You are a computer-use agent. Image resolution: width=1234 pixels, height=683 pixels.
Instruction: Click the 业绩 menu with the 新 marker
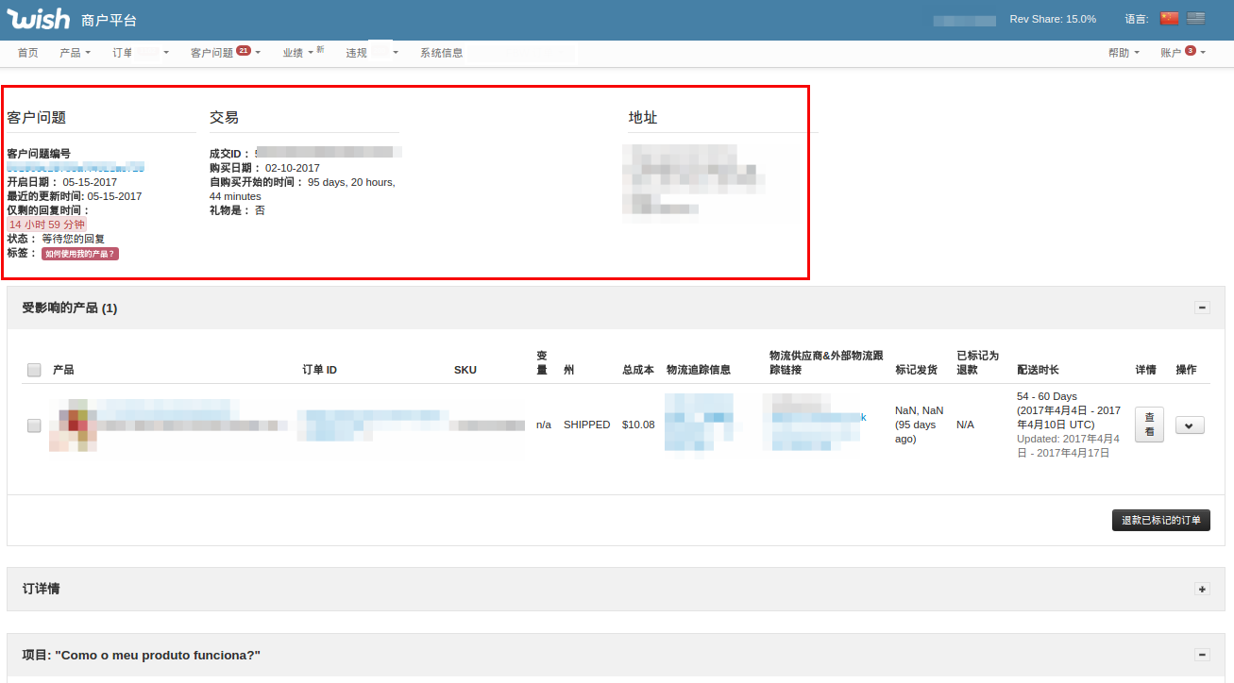click(296, 53)
